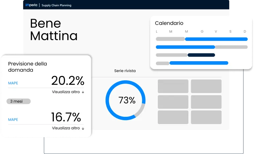The width and height of the screenshot is (254, 154).
Task: Select the 3 mesi pill
Action: point(18,101)
